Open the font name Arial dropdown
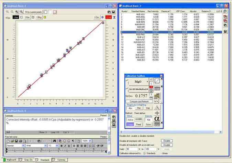Image resolution: width=232 pixels, height=163 pixels. coord(45,146)
